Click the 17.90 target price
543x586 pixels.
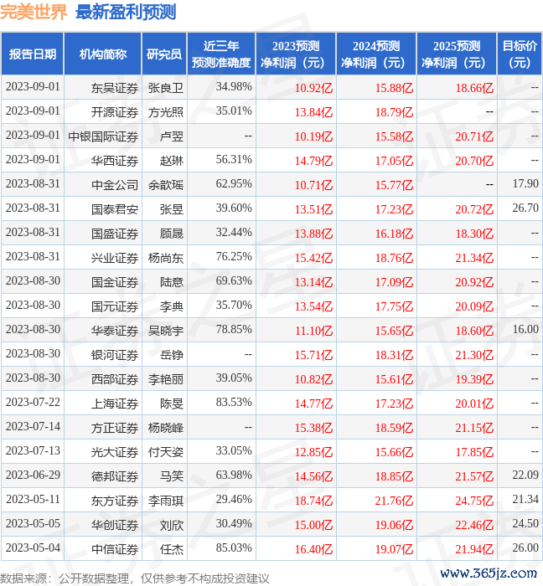(525, 183)
